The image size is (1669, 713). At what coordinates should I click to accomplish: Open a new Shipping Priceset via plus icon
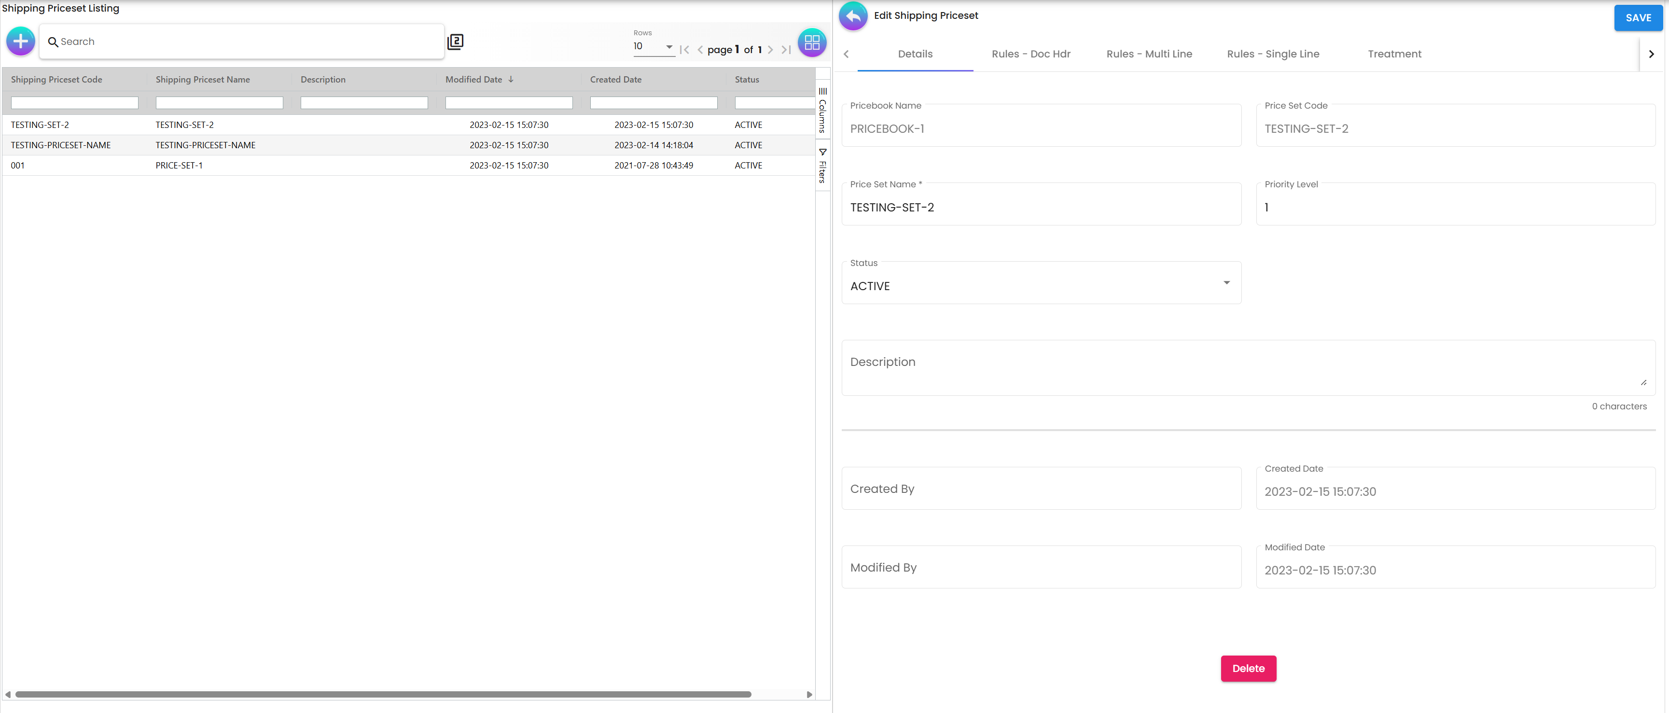point(20,41)
